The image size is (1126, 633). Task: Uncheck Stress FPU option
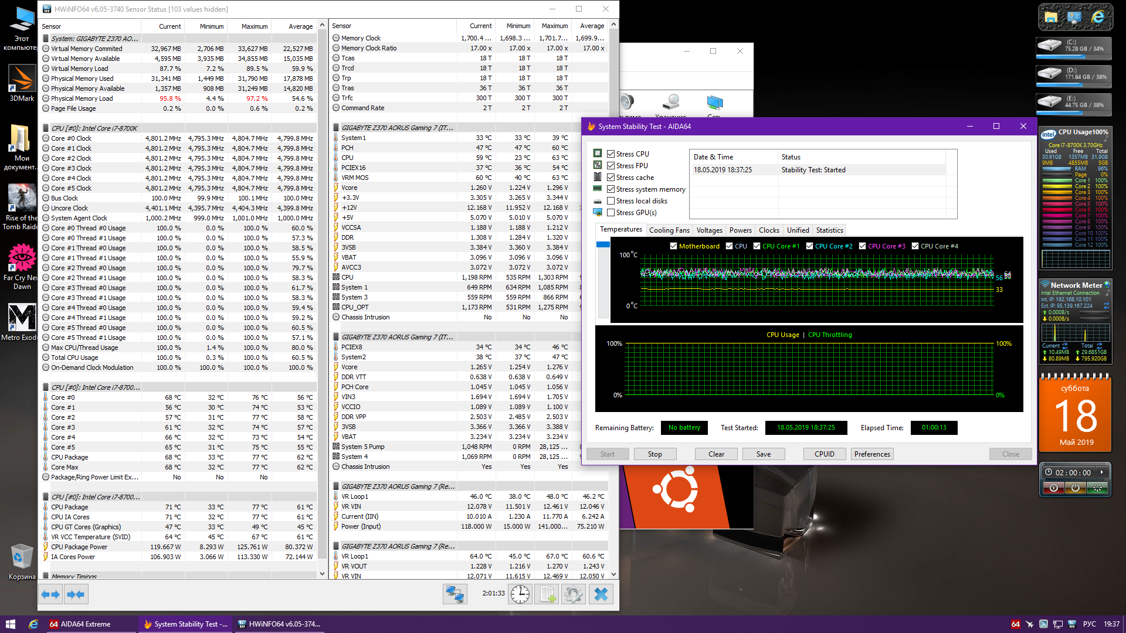pos(611,166)
